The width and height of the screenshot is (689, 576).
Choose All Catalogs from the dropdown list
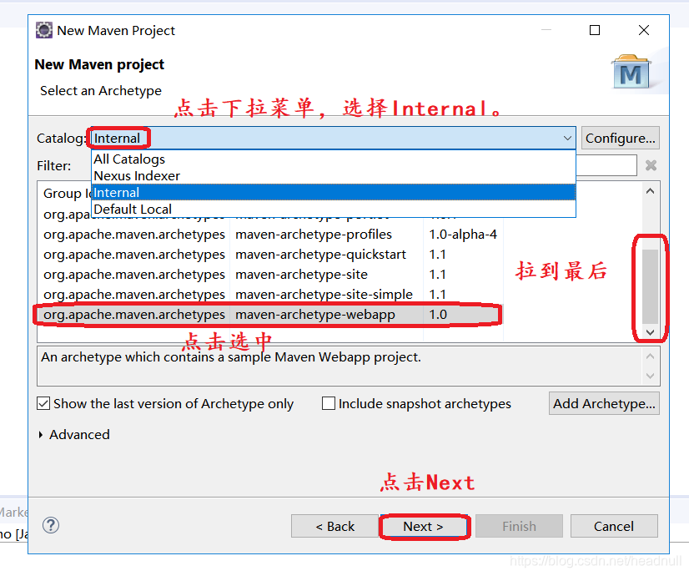point(334,159)
